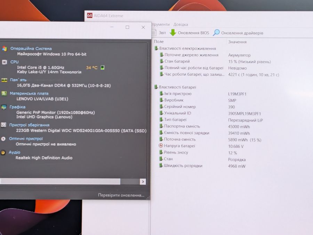Click the processor icon beside CPU
The image size is (313, 235).
tap(5, 62)
